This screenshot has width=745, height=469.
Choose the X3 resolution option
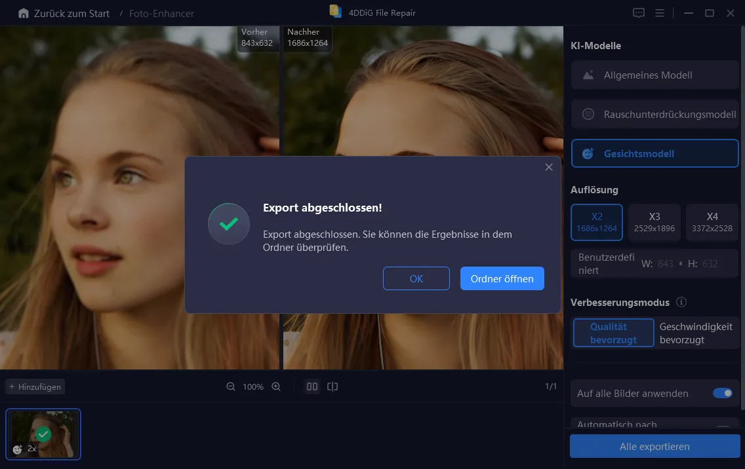coord(654,222)
